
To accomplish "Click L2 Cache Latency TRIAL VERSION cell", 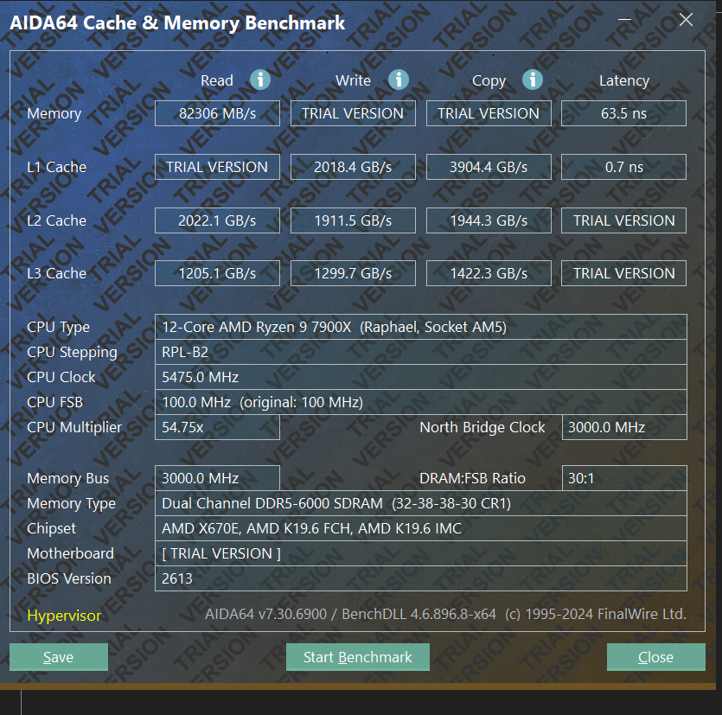I will pos(624,220).
